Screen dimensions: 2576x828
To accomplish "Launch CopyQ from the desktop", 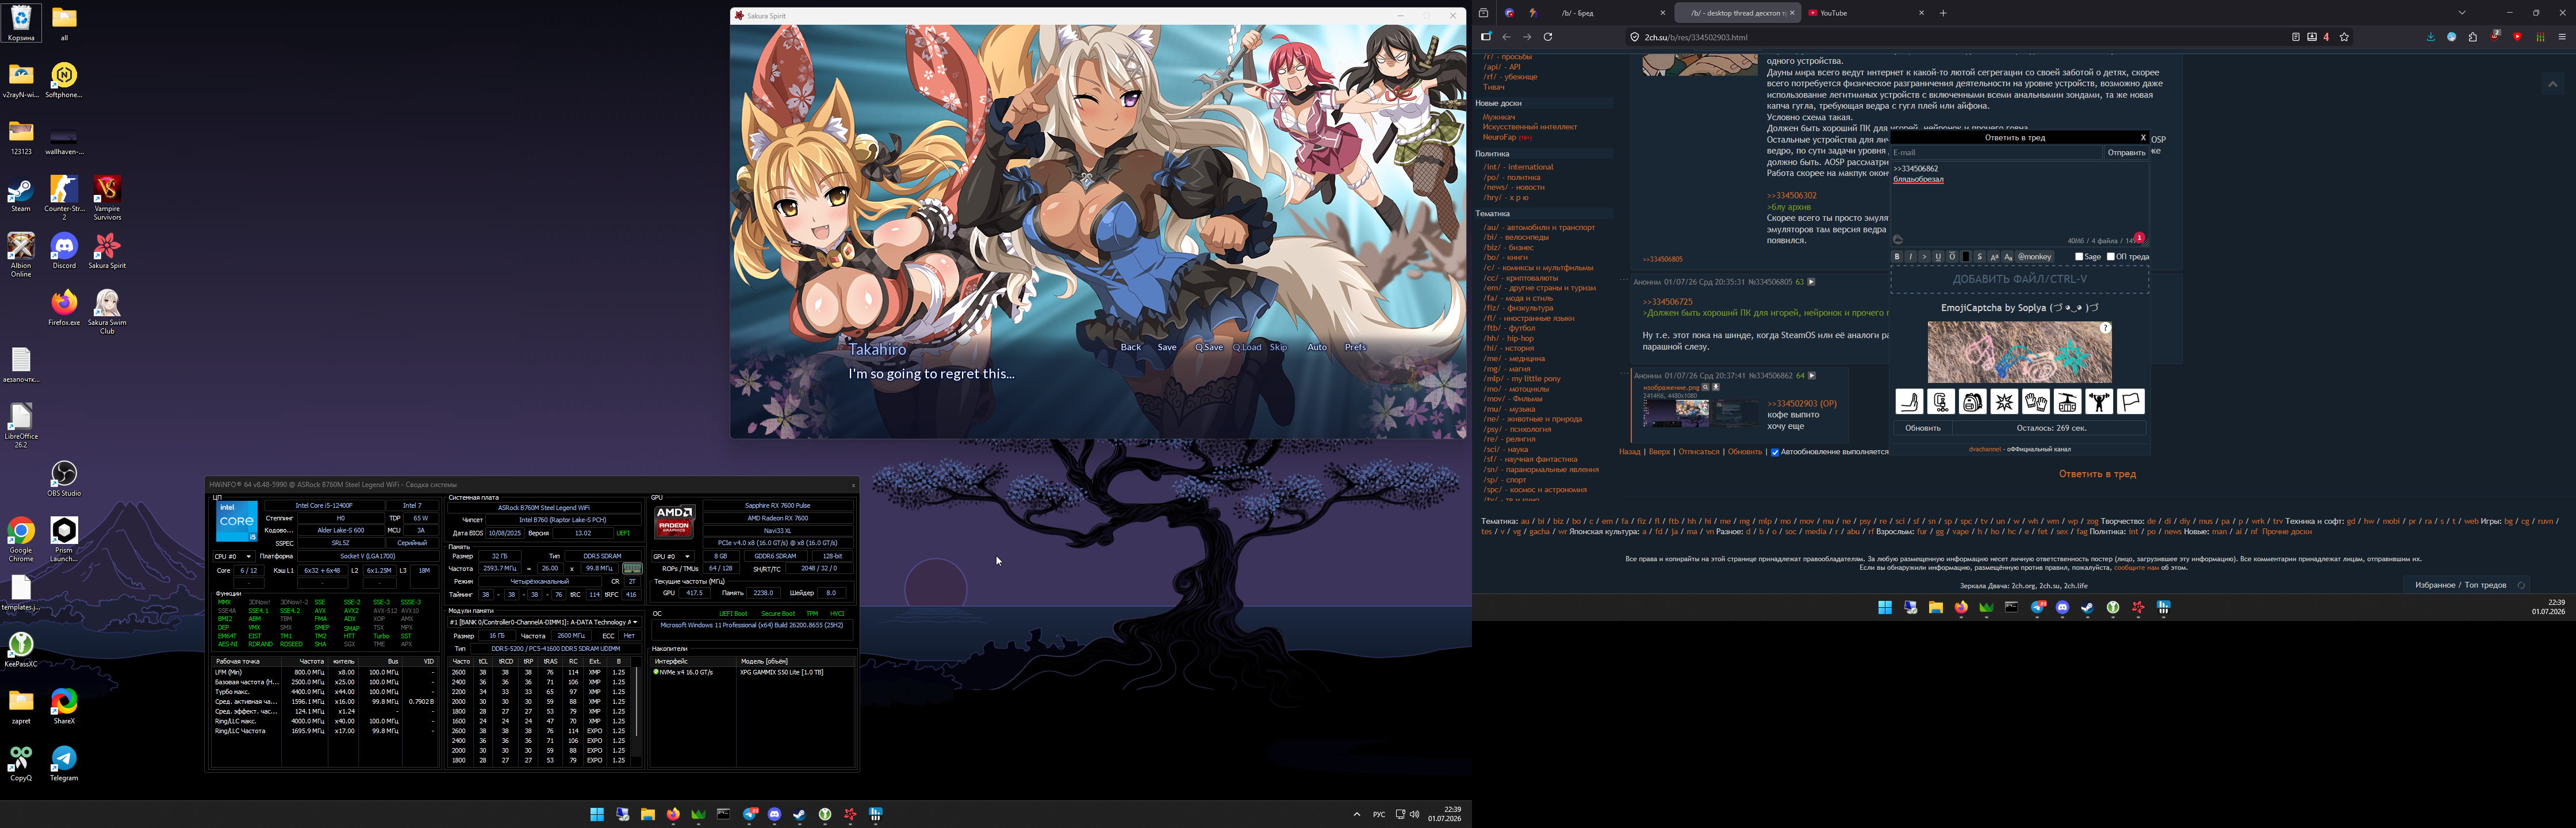I will pos(21,763).
